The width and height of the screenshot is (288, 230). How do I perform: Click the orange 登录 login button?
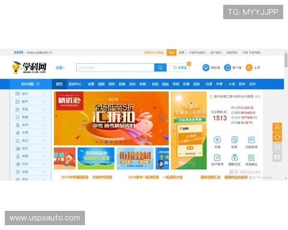click(171, 53)
